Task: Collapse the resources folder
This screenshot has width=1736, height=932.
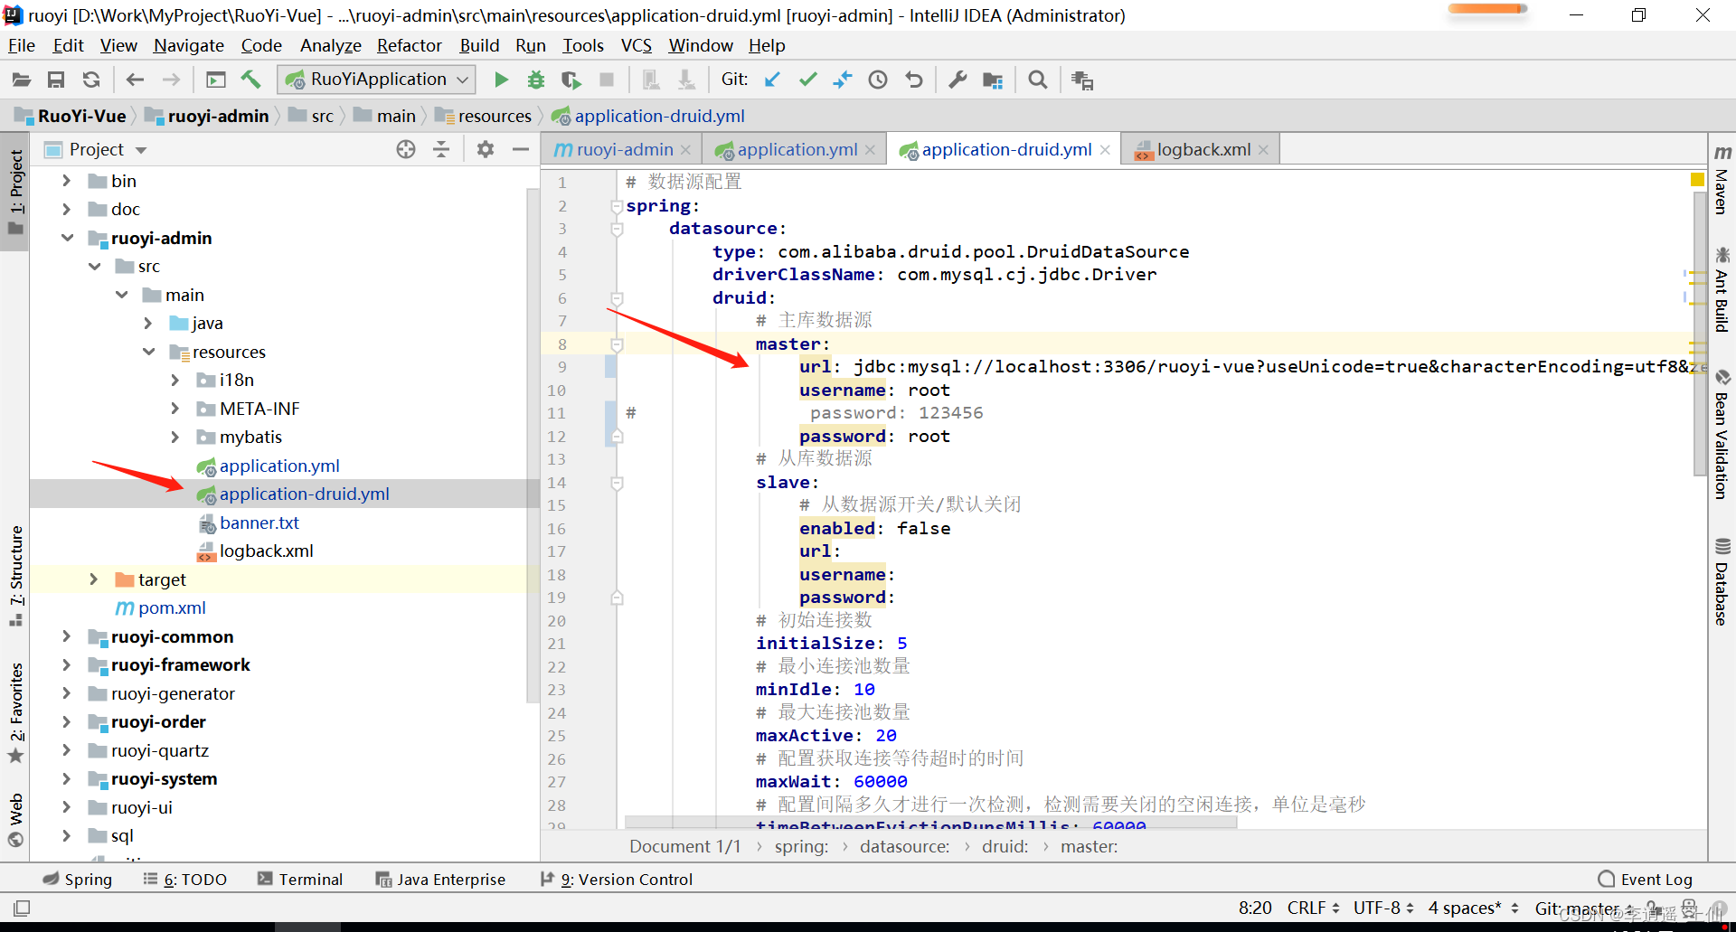Action: click(148, 352)
